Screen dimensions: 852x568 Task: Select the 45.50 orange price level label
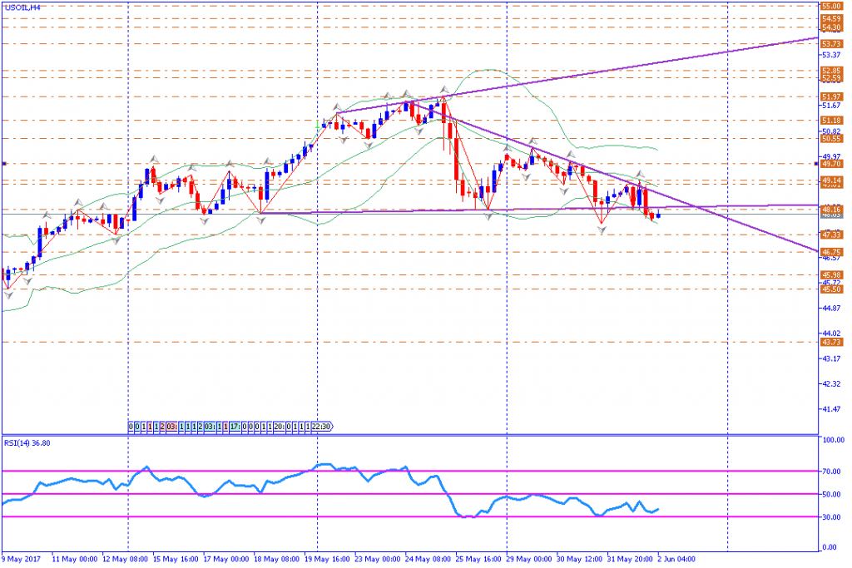(831, 289)
